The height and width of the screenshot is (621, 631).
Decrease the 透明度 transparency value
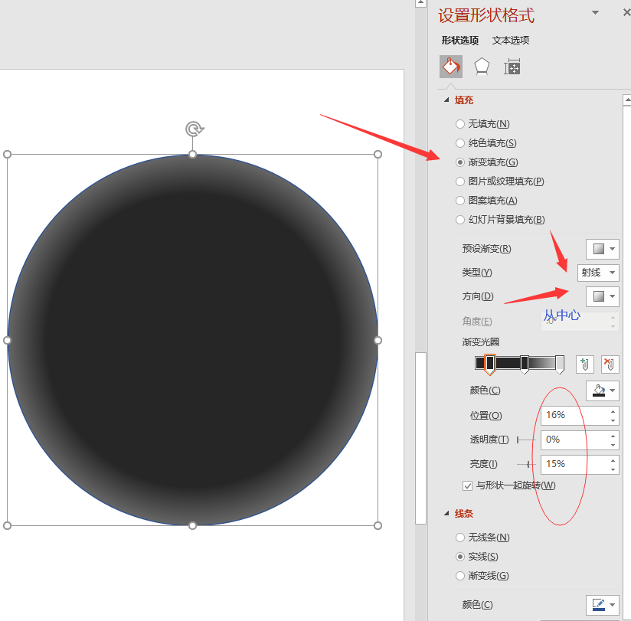613,445
